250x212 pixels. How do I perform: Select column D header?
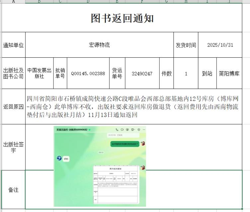(88, 1)
